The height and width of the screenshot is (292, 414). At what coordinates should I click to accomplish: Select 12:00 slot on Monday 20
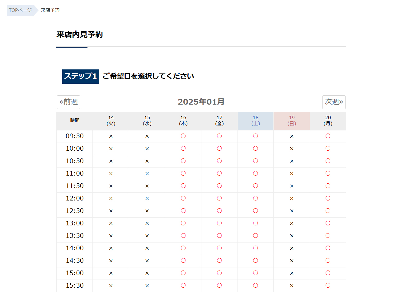coord(328,198)
